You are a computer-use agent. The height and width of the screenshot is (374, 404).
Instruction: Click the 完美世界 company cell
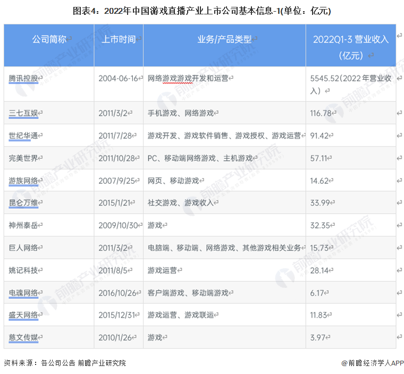[x=24, y=158]
